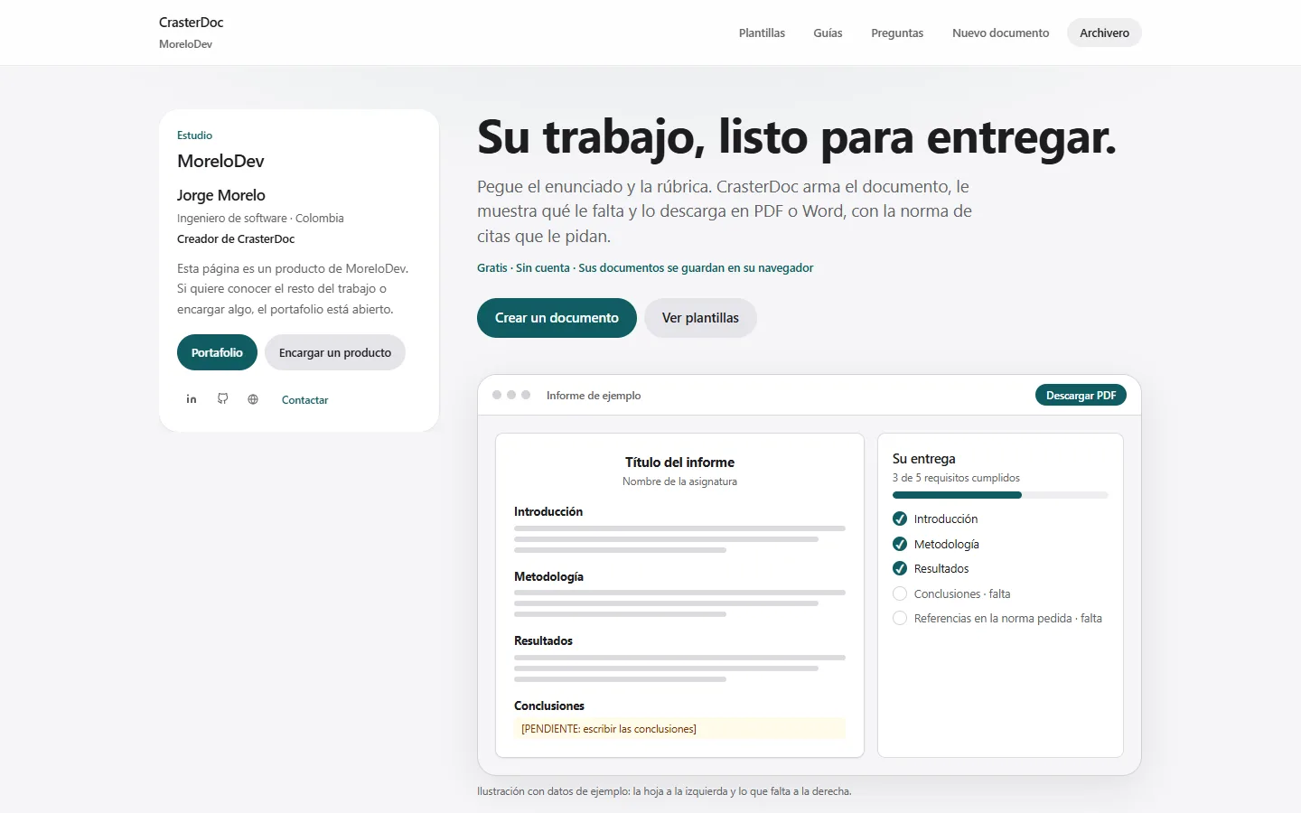The height and width of the screenshot is (813, 1301).
Task: Click the CrasterDoc logo in the header
Action: pos(192,23)
